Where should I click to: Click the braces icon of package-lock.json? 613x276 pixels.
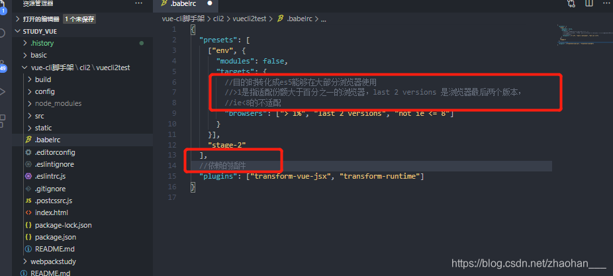pyautogui.click(x=28, y=225)
